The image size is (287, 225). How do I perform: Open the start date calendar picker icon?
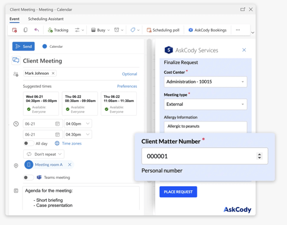(x=57, y=124)
